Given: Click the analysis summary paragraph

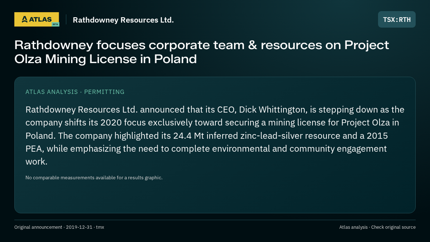Looking at the screenshot, I should click(215, 135).
